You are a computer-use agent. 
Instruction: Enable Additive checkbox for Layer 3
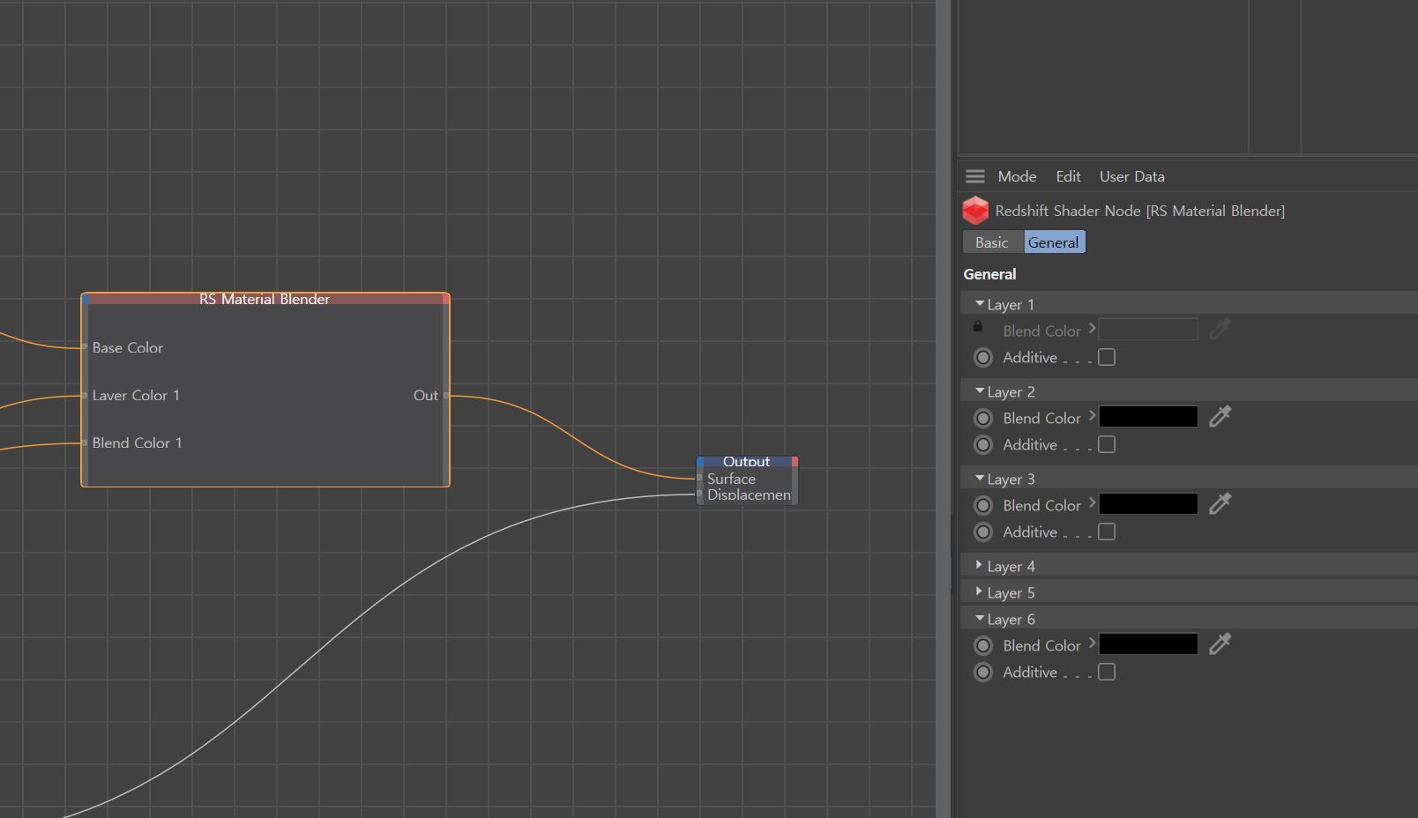[1107, 532]
